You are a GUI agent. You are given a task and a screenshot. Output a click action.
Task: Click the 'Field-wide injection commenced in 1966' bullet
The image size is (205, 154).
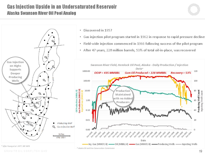tap(143, 44)
